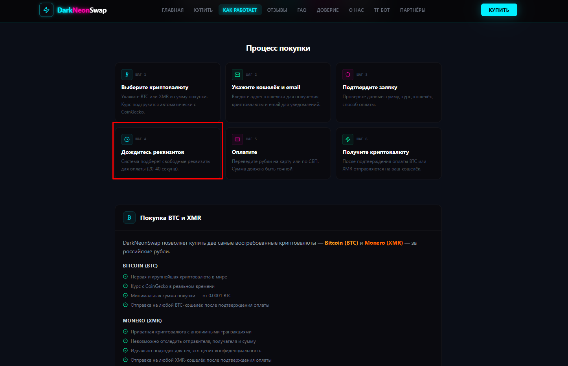Select the Оплатите step heading
Viewport: 568px width, 366px height.
click(x=244, y=152)
